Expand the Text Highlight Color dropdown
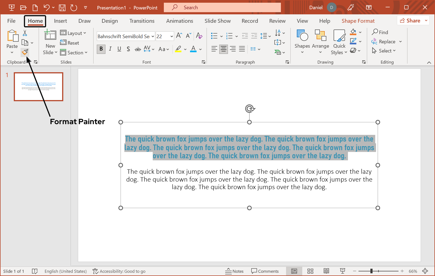Image resolution: width=435 pixels, height=276 pixels. tap(185, 49)
